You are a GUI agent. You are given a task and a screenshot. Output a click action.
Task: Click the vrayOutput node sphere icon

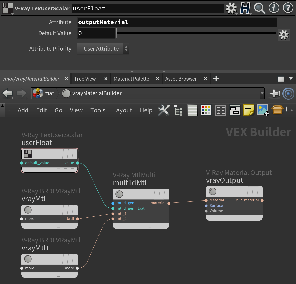pos(213,191)
